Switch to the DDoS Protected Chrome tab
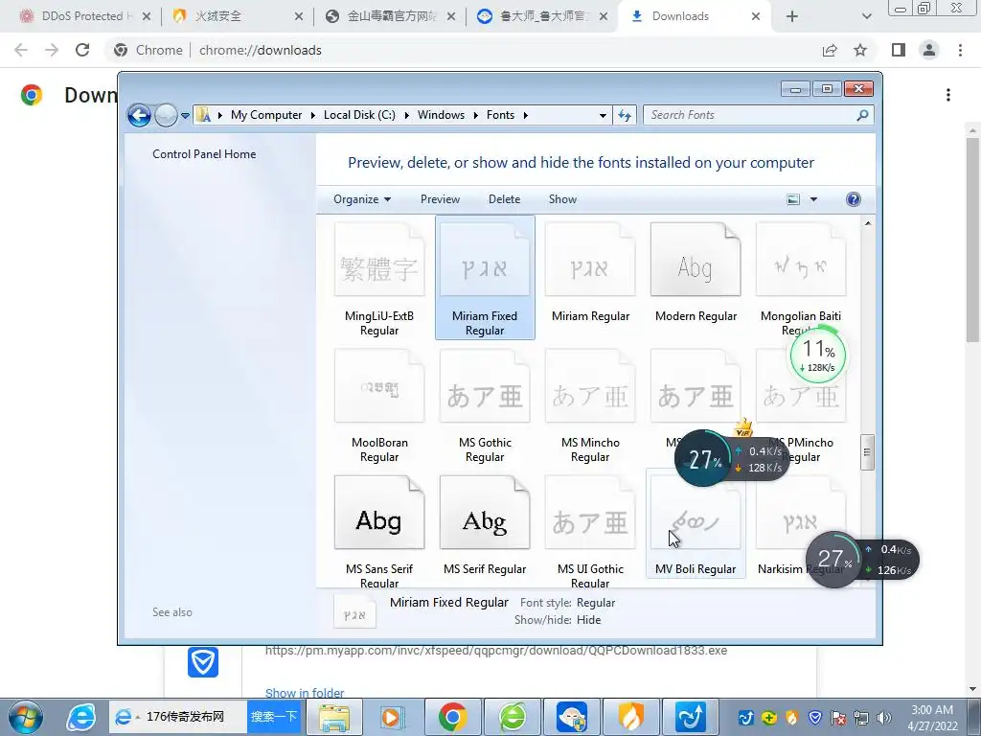 point(85,16)
